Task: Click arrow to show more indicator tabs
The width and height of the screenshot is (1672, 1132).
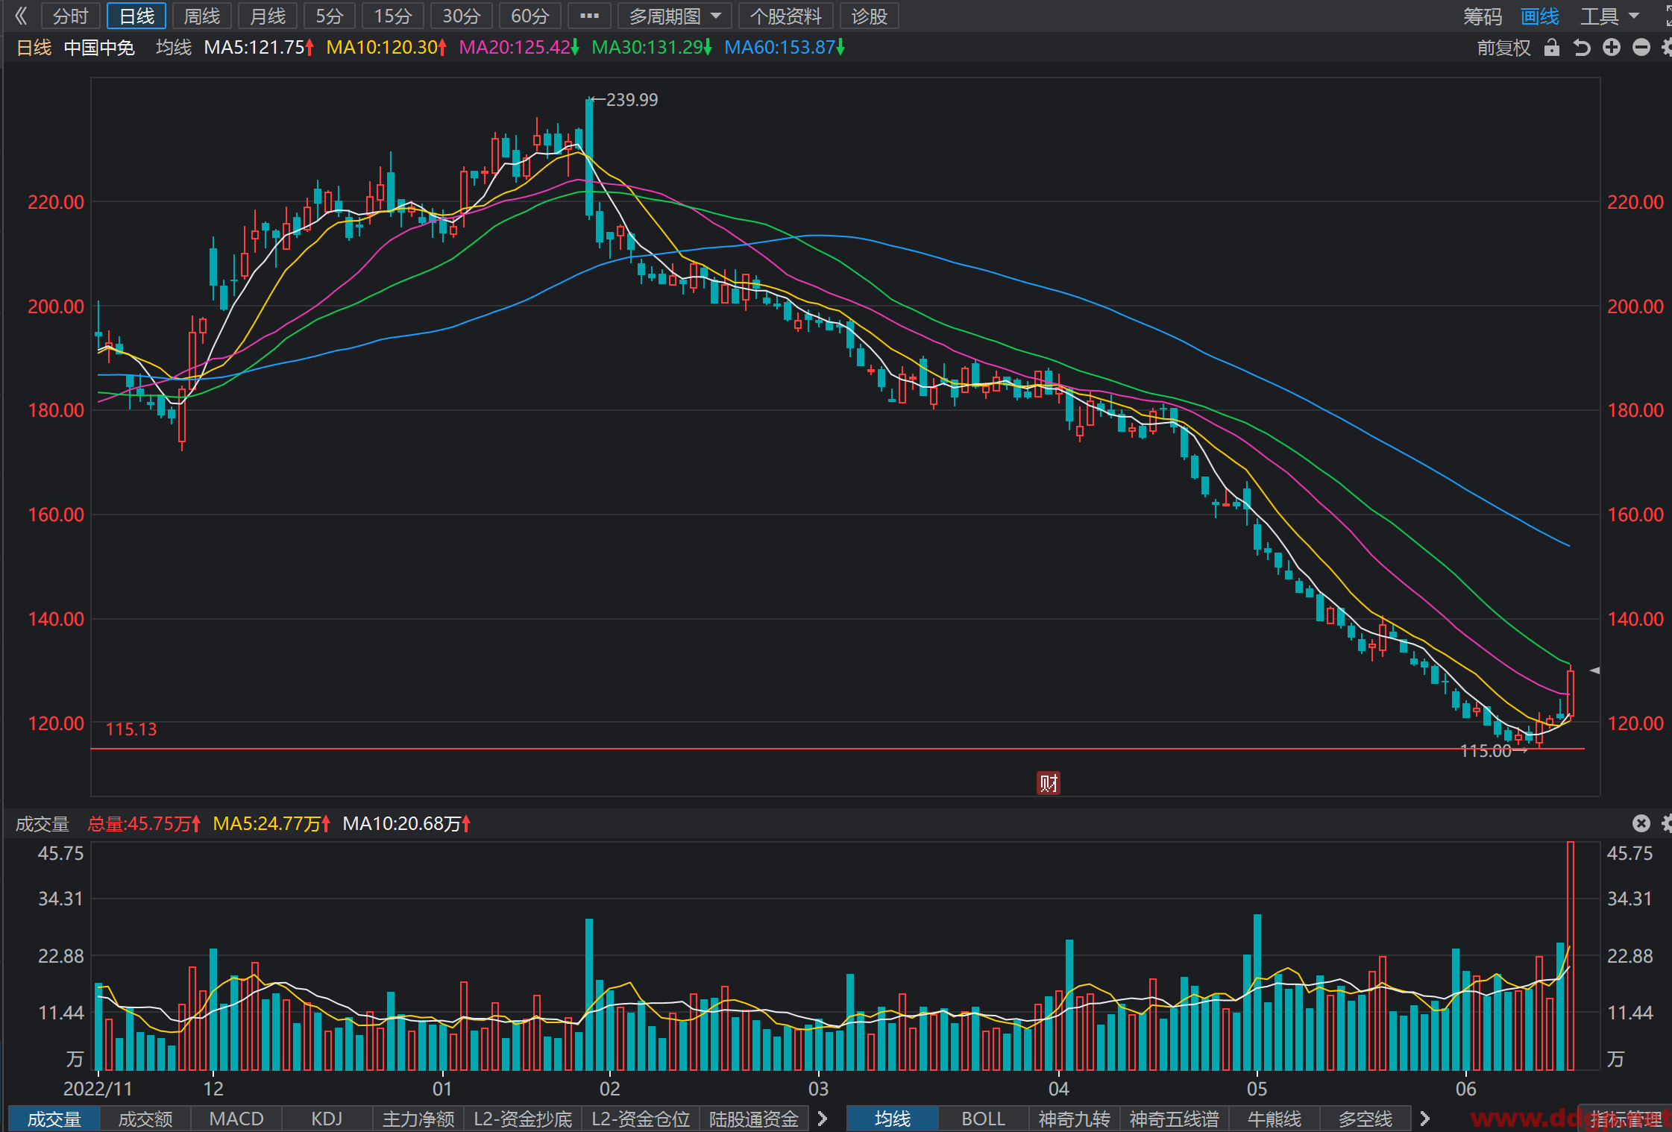Action: (x=823, y=1119)
